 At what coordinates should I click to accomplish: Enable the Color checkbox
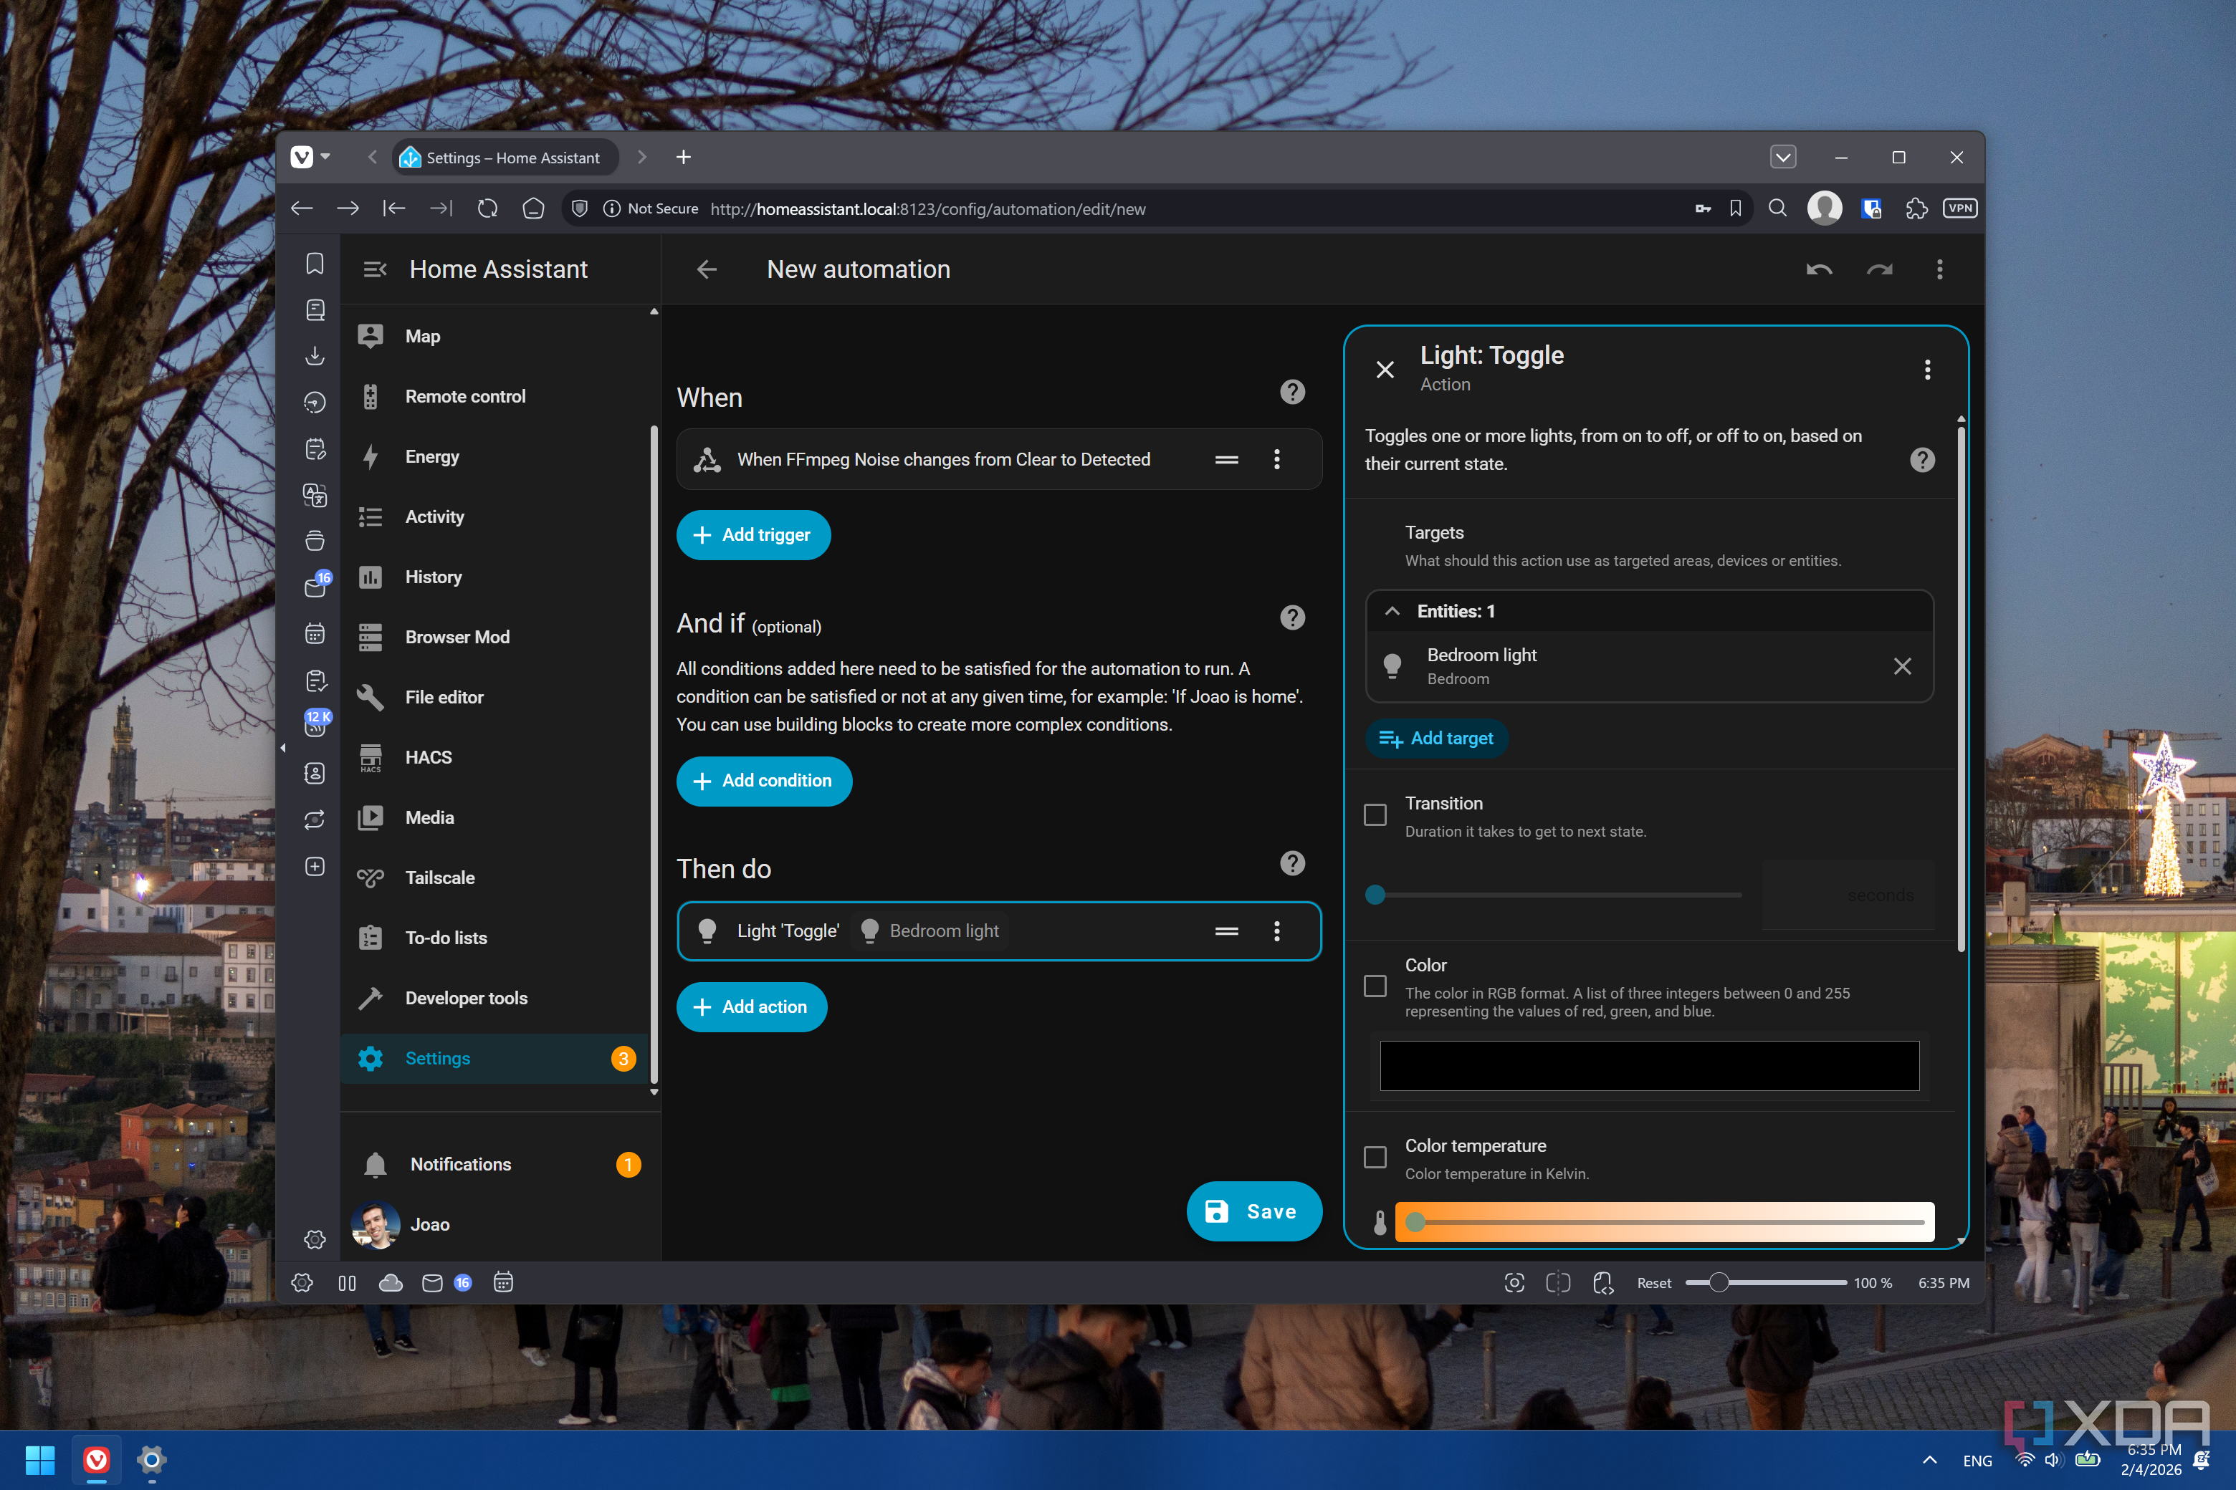pyautogui.click(x=1375, y=986)
